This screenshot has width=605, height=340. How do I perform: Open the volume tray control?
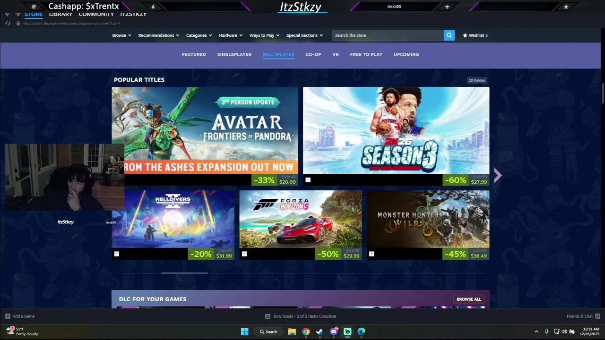coord(564,331)
